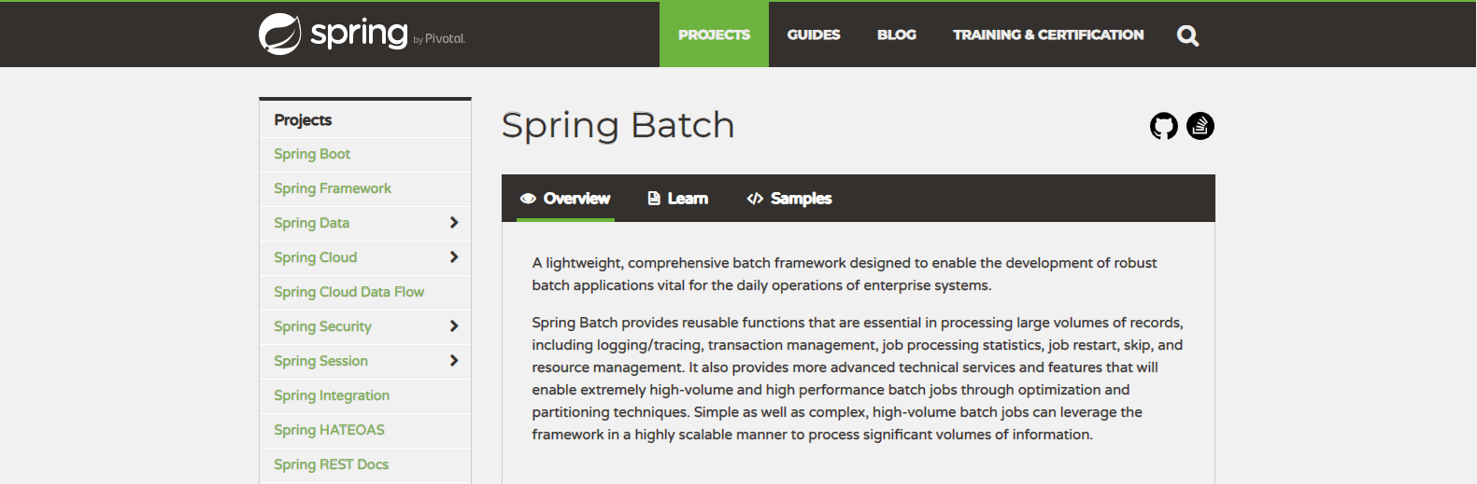Open the Projects menu in header
This screenshot has width=1477, height=484.
(714, 35)
